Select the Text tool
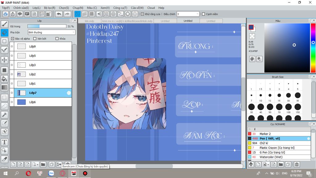 [4, 142]
